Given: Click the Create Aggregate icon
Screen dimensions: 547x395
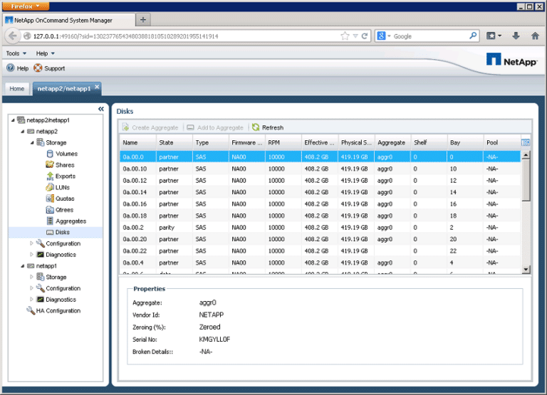Looking at the screenshot, I should (x=125, y=127).
